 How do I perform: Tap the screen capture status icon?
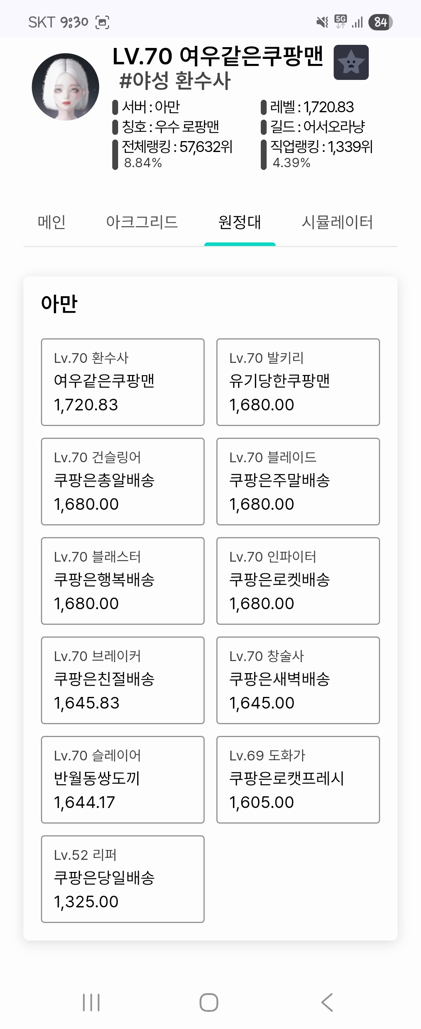(x=102, y=22)
